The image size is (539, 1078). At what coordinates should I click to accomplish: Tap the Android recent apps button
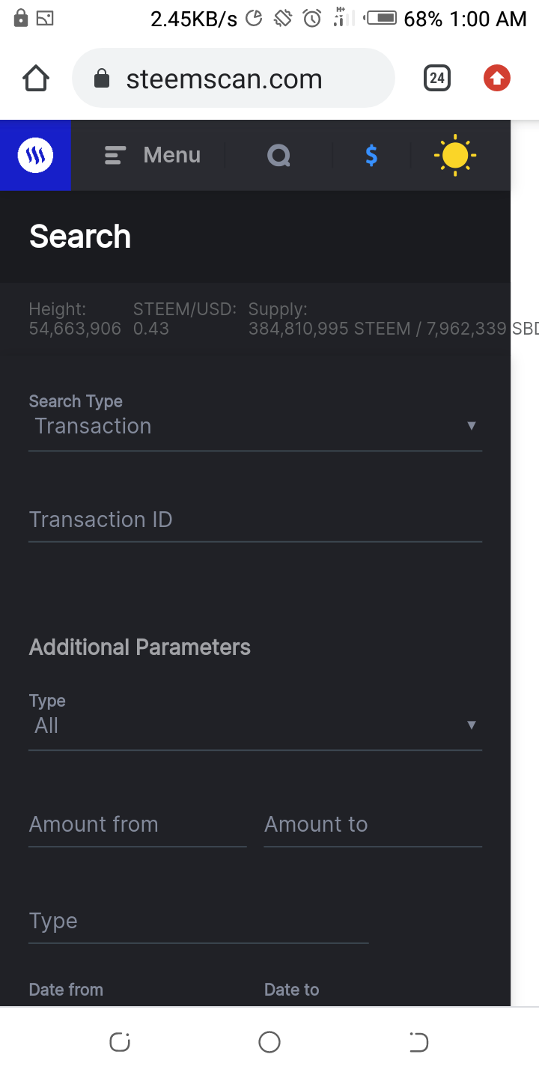pos(120,1042)
